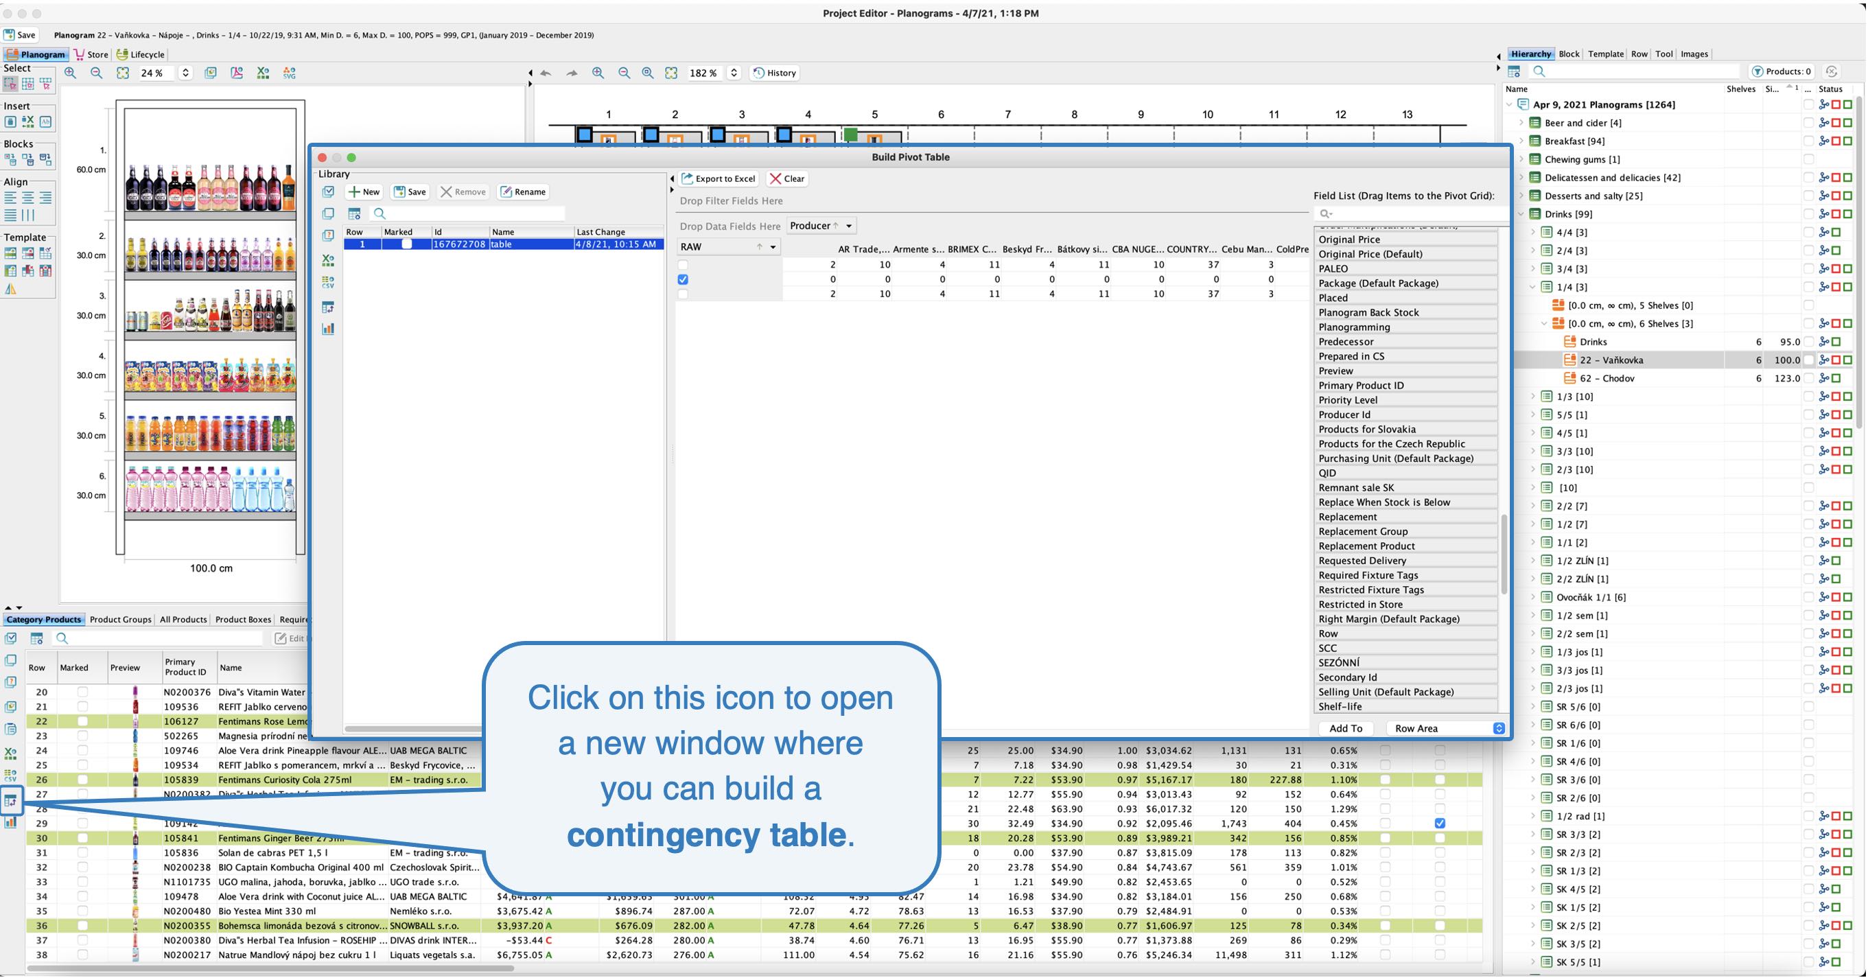Image resolution: width=1868 pixels, height=980 pixels.
Task: Open the Producer column field dropdown
Action: point(848,226)
